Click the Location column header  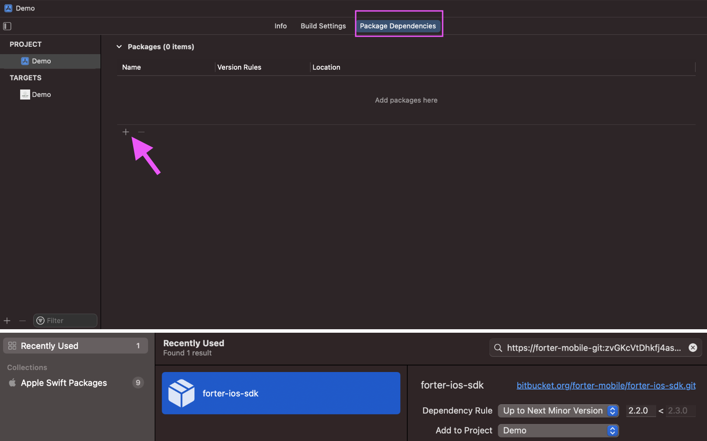coord(326,67)
